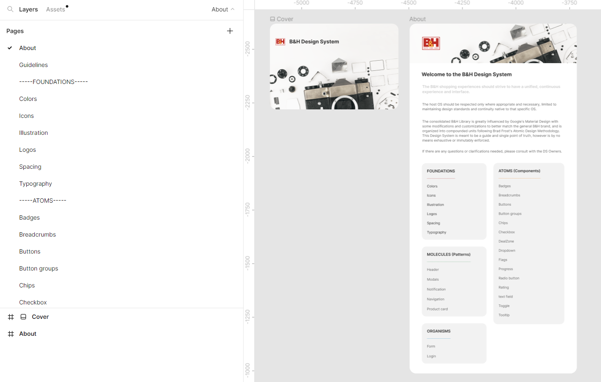Click Dropdown in ATOMS card
Image resolution: width=601 pixels, height=382 pixels.
tap(507, 251)
